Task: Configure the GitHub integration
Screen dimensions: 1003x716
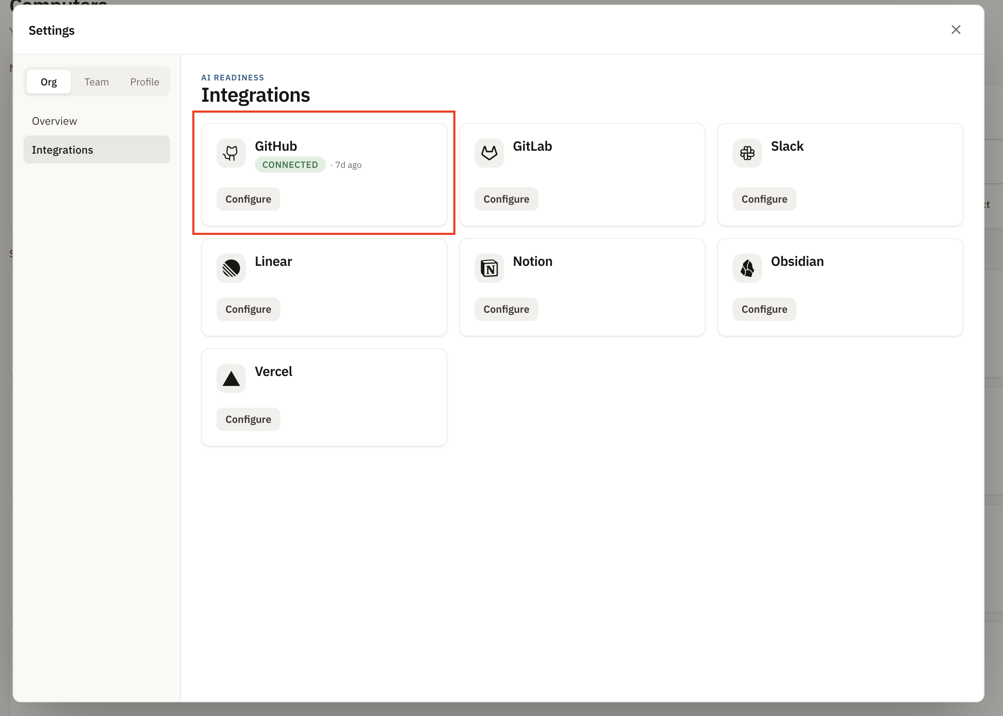Action: click(248, 199)
